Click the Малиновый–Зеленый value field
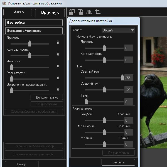Image resolution: width=167 pixels, height=167 pixels. point(129,132)
